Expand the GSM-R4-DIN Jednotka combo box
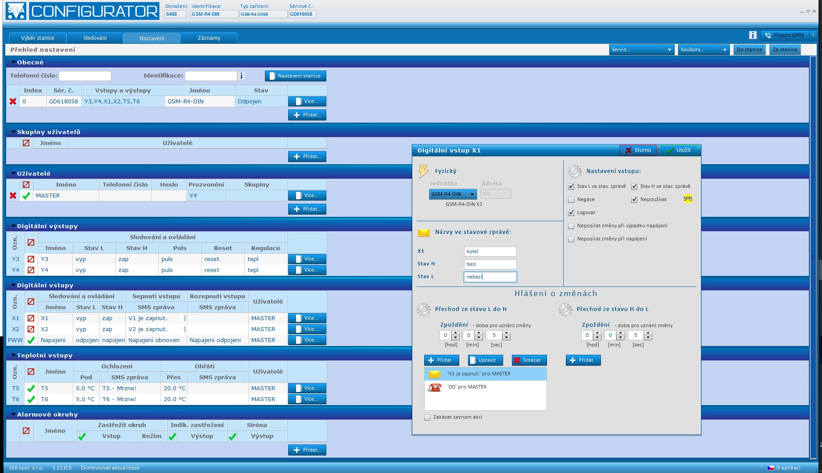 pos(472,194)
